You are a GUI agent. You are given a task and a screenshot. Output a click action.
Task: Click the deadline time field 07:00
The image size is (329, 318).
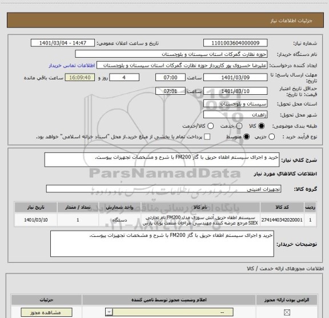pyautogui.click(x=170, y=78)
